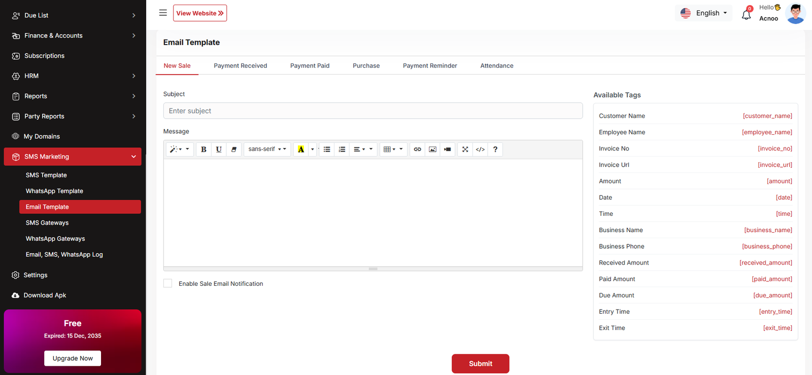This screenshot has height=375, width=812.
Task: Open the English language selector
Action: click(703, 13)
